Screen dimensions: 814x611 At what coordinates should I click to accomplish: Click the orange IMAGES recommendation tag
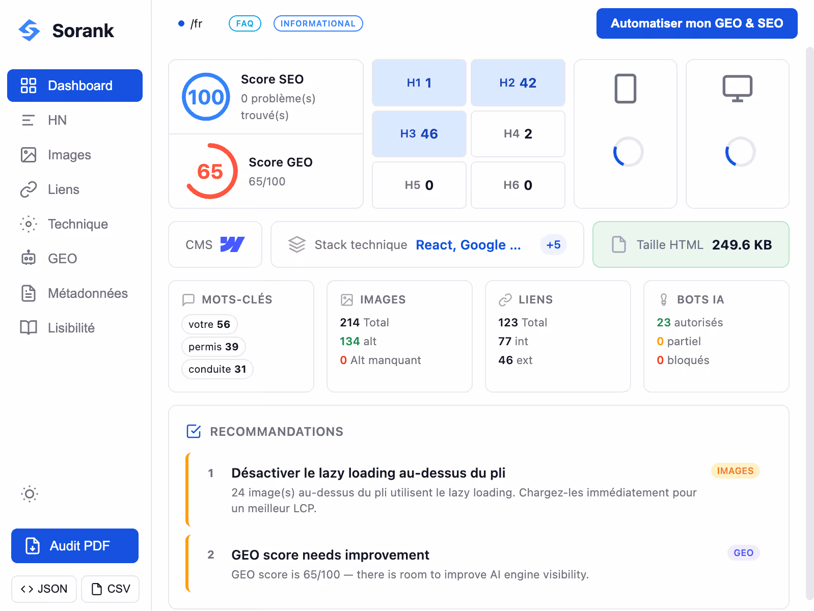(735, 471)
